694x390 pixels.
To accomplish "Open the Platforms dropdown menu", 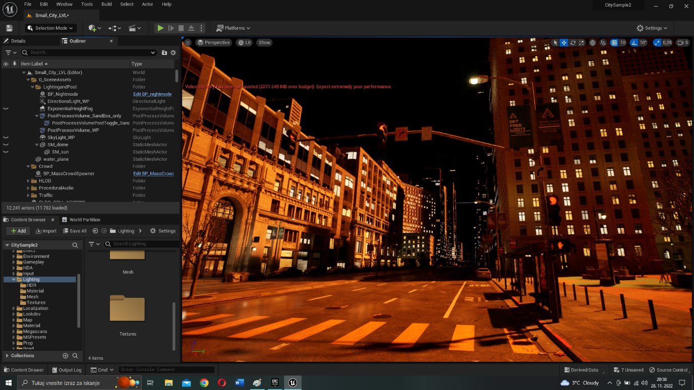I will [233, 28].
